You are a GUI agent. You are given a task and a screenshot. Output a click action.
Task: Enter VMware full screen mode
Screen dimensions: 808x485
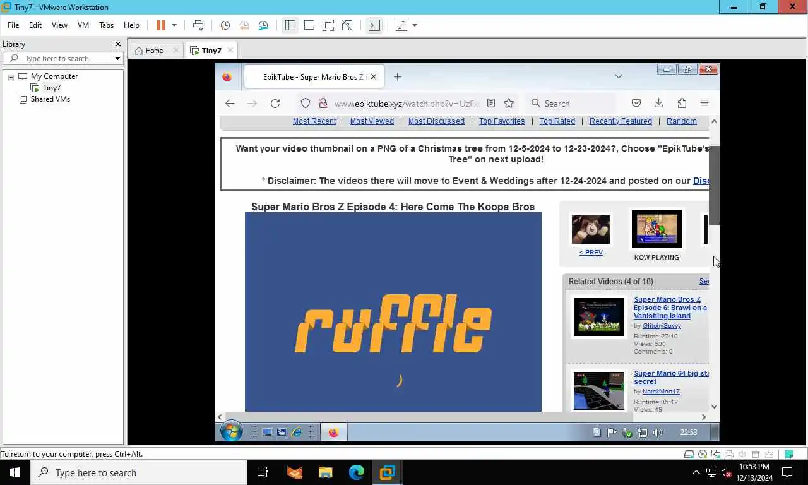click(328, 25)
